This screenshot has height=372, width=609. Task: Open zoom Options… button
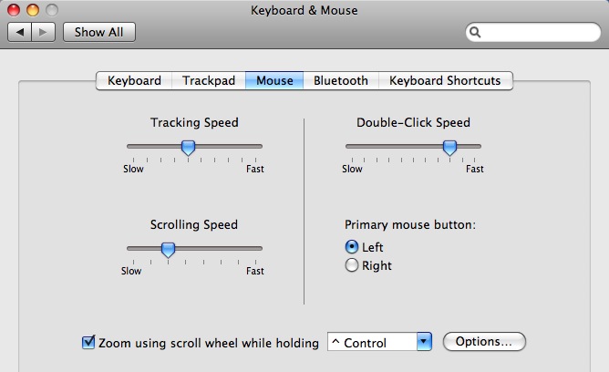(484, 342)
